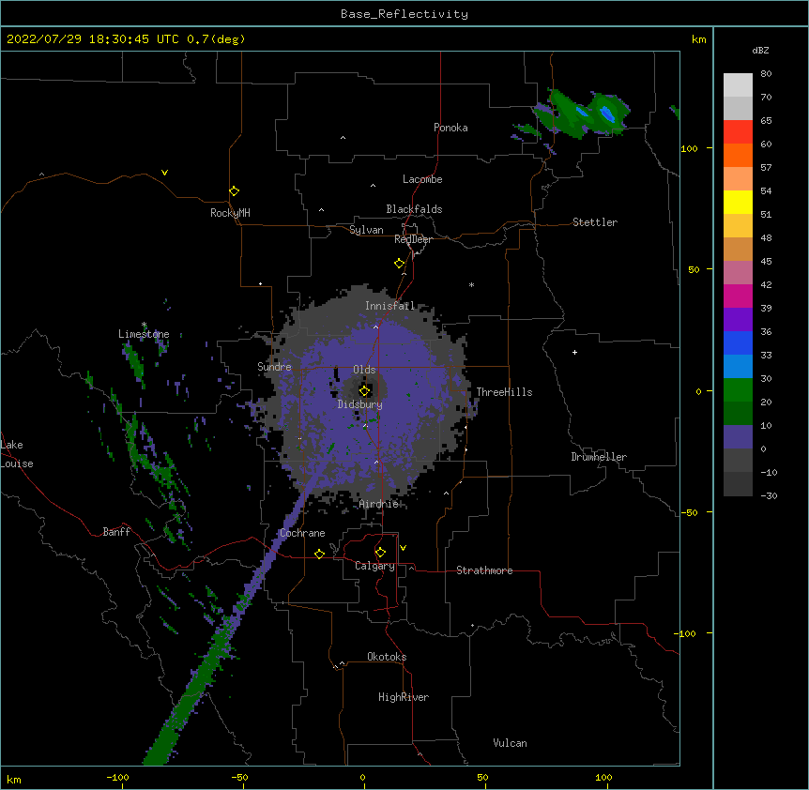Click the yellow marker below Cochrane
Screen dimensions: 809x790
(319, 554)
